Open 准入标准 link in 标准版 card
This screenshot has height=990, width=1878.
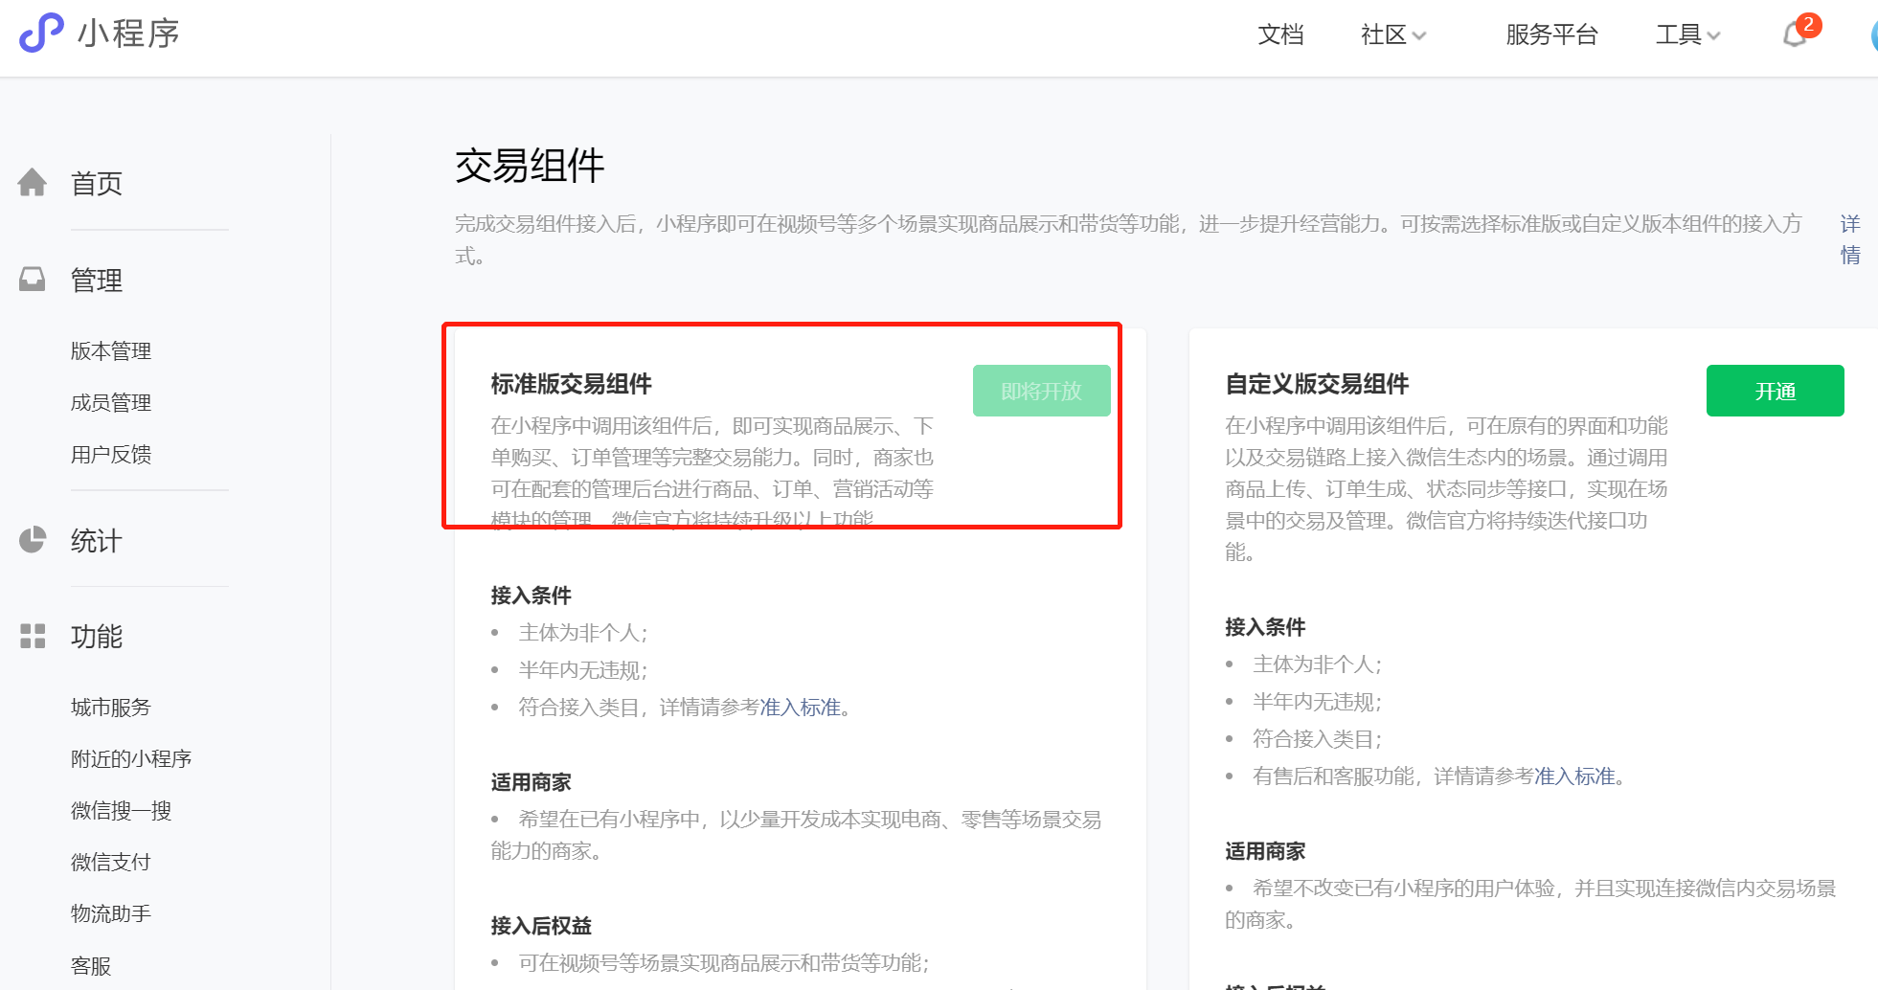[x=801, y=708]
